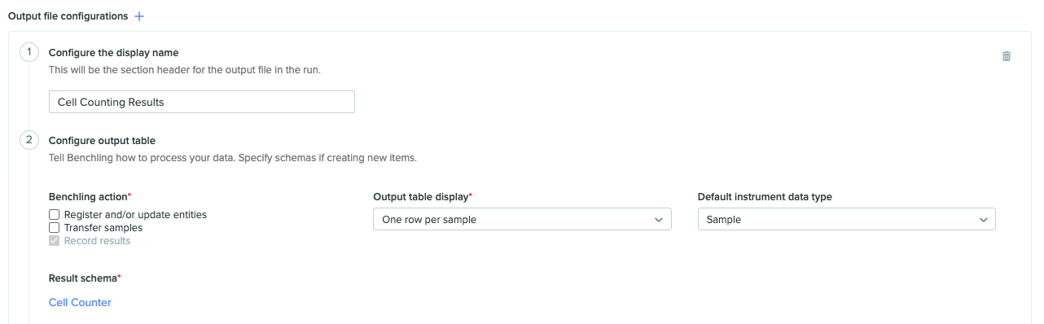Focus the Cell Counting Results name field
Screen dimensions: 1044x324
pos(202,102)
